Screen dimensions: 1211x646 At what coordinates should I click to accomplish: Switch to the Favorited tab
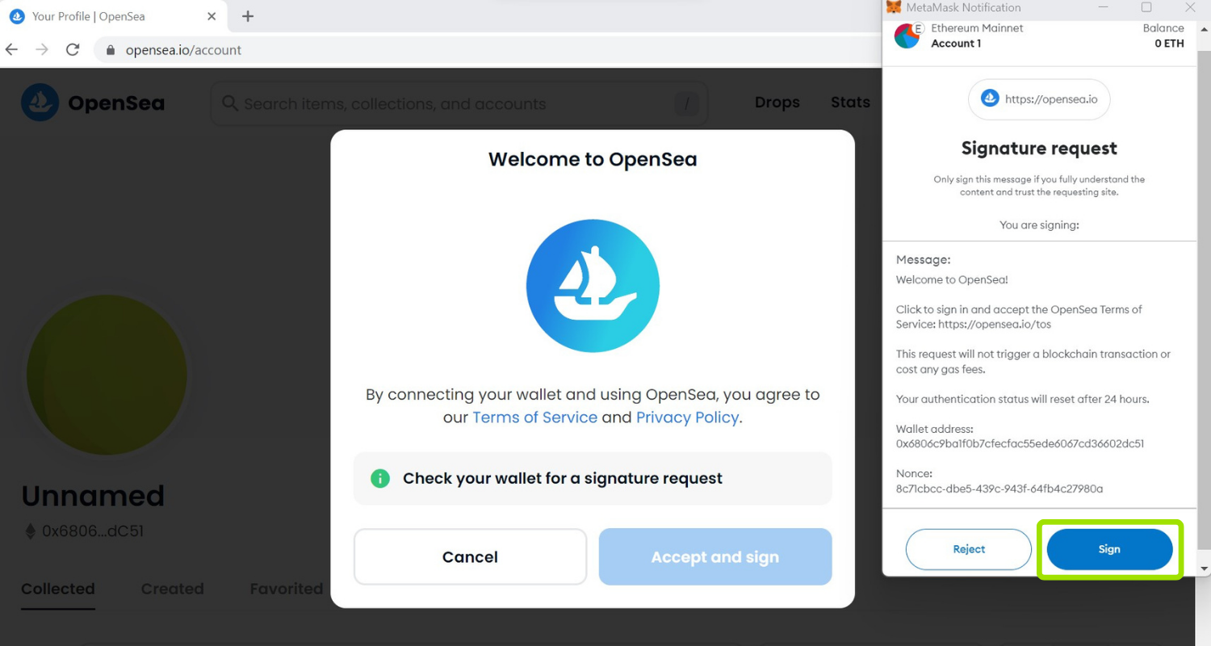[x=286, y=589]
